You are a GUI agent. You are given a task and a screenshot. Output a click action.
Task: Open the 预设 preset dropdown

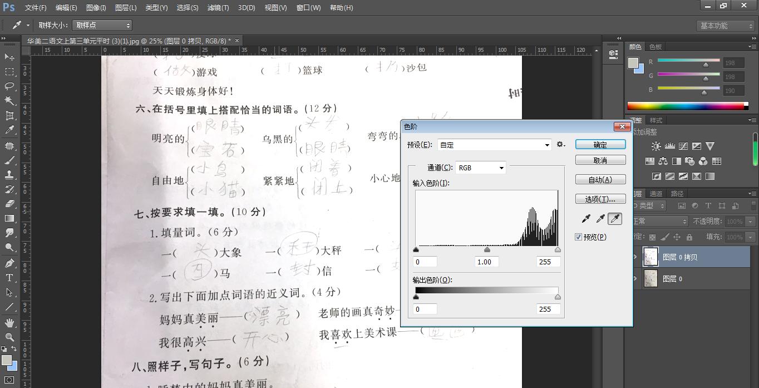[495, 145]
